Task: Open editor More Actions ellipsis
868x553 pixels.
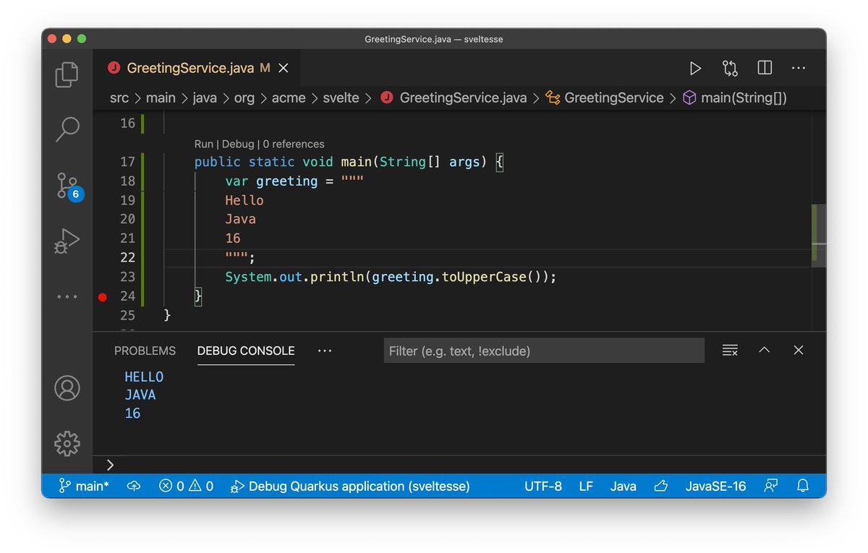Action: tap(799, 68)
